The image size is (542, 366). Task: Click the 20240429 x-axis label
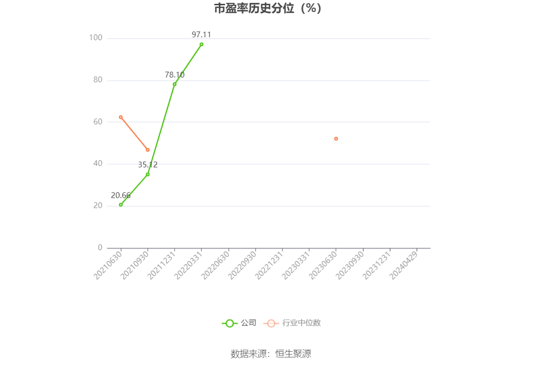point(404,266)
